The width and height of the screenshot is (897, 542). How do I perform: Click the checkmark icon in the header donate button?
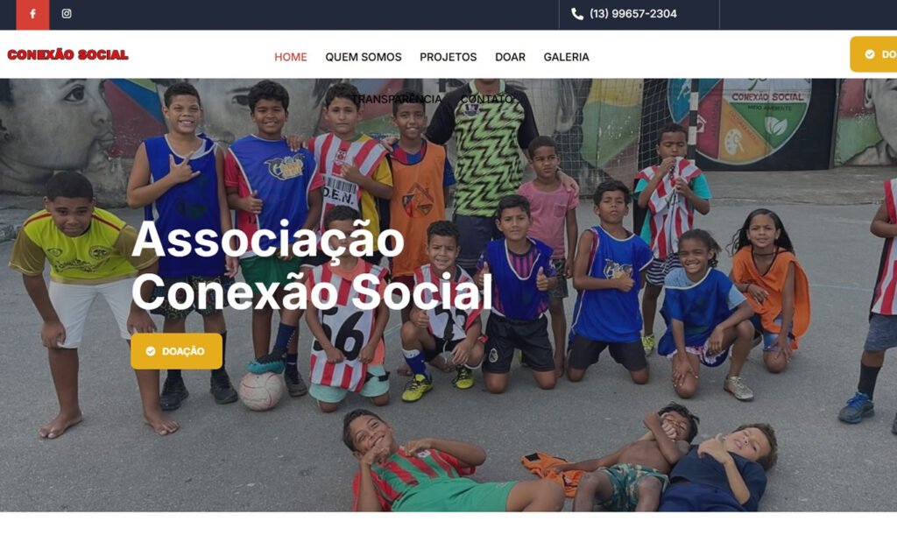click(x=870, y=54)
